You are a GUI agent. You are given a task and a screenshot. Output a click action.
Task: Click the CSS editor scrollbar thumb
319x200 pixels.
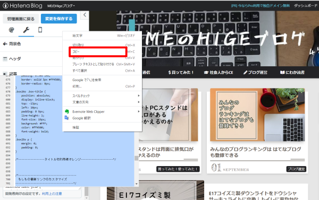[136, 158]
